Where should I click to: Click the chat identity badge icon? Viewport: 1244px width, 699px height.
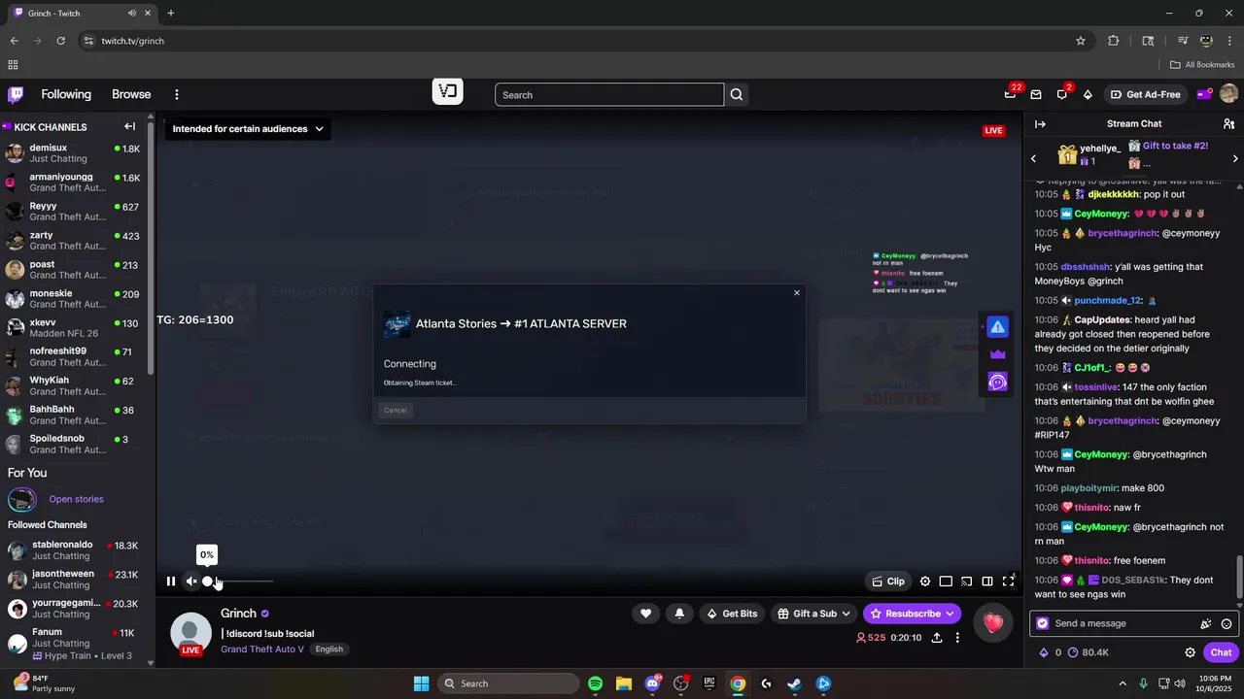coord(1043,623)
